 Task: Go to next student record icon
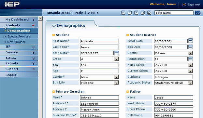coord(136,13)
